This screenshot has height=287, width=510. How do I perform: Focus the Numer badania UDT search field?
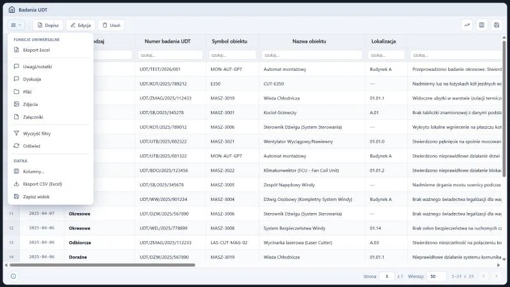click(170, 55)
